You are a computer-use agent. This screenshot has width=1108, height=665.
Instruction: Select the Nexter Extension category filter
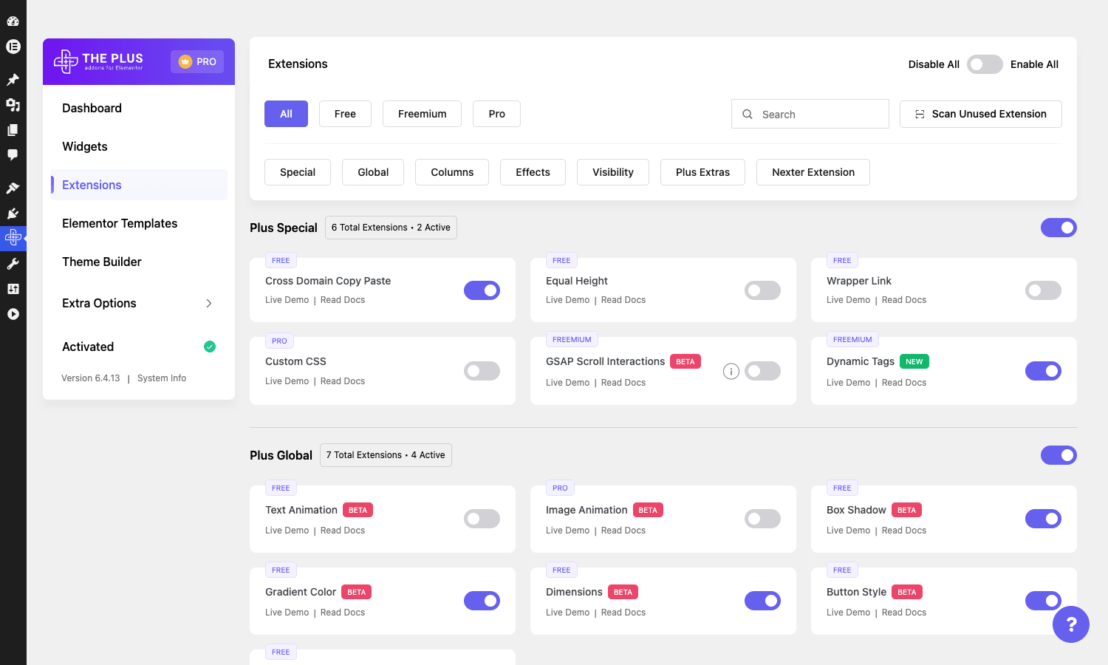point(813,172)
